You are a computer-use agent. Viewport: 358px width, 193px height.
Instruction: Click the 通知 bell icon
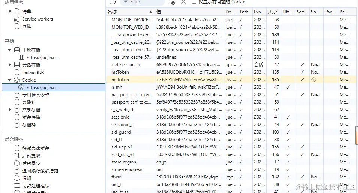(17, 178)
